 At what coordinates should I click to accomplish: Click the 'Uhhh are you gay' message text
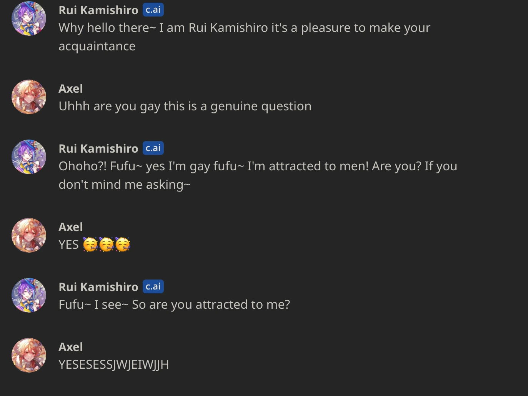click(x=185, y=106)
